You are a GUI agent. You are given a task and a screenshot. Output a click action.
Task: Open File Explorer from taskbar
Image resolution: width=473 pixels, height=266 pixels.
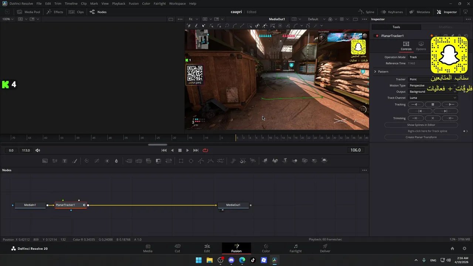[x=210, y=260]
